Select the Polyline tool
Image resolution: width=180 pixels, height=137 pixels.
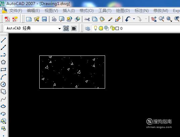tap(3, 55)
